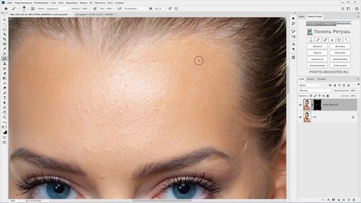Click the Удаление пор button

pyautogui.click(x=317, y=59)
